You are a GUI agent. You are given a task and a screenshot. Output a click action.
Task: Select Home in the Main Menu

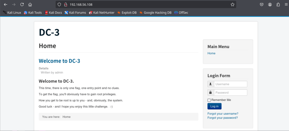211,53
